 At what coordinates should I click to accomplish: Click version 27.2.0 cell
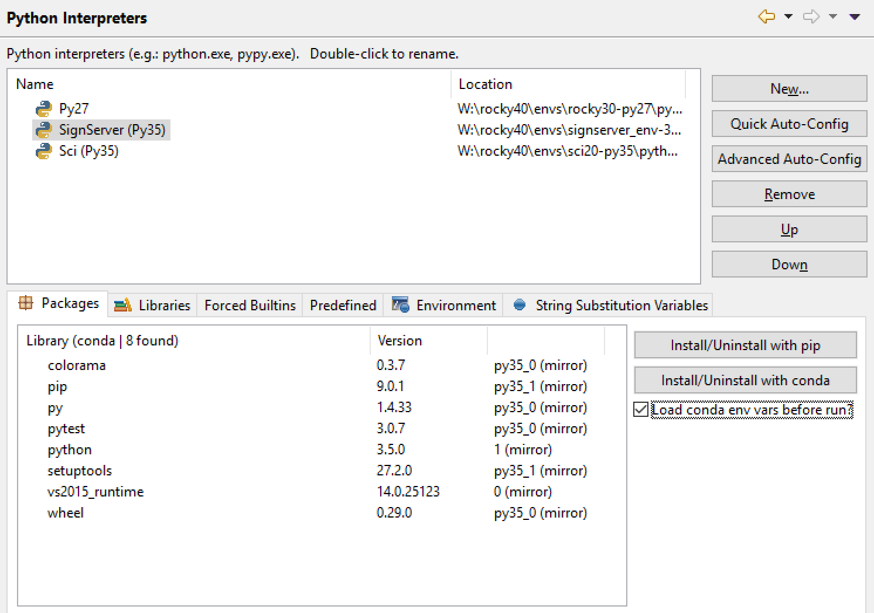394,471
